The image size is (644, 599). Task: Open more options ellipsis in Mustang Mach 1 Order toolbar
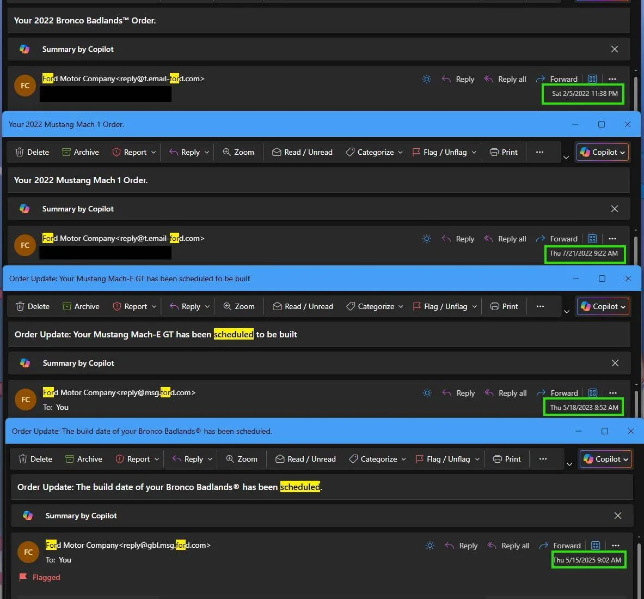coord(539,152)
